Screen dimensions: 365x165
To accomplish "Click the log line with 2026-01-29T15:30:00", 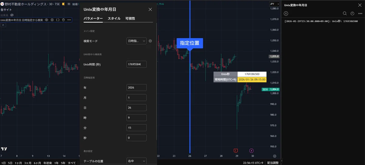I will click(321, 21).
